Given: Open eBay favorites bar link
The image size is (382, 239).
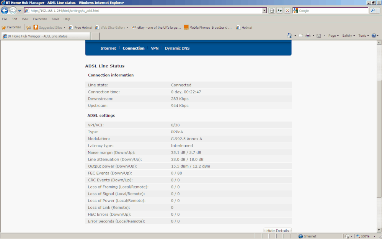Looking at the screenshot, I should [157, 27].
